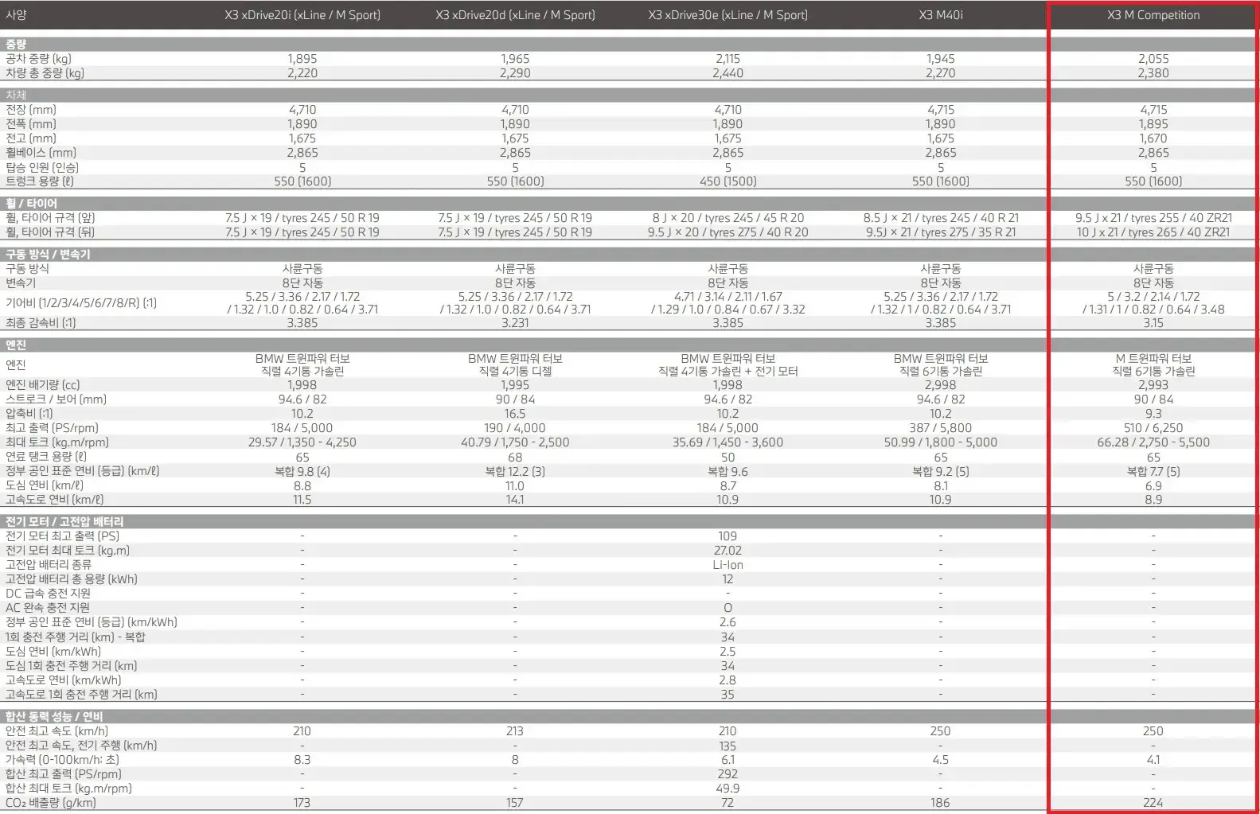Click the 트렁크 용량 row label
This screenshot has width=1260, height=814.
40,181
